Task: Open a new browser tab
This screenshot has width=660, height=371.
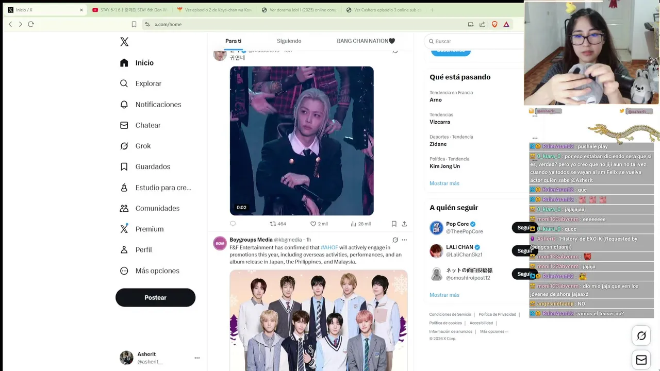Action: tap(432, 10)
